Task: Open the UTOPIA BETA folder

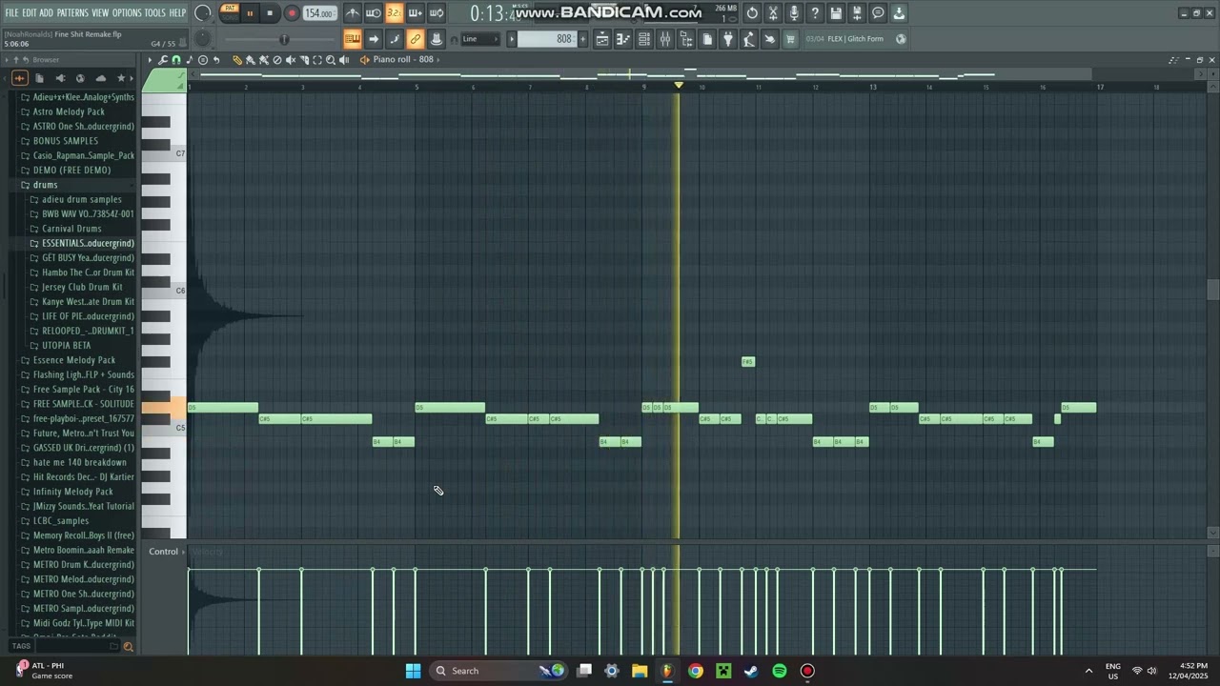Action: pos(66,345)
